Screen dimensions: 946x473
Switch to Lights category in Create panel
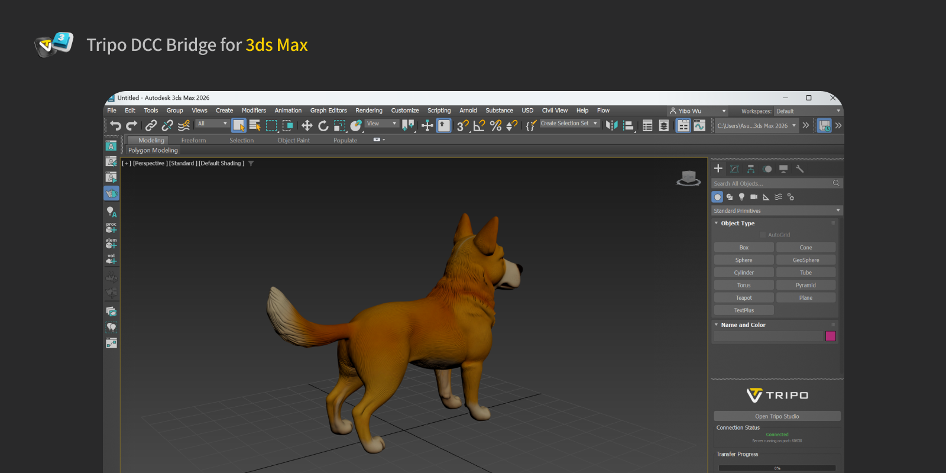click(741, 197)
